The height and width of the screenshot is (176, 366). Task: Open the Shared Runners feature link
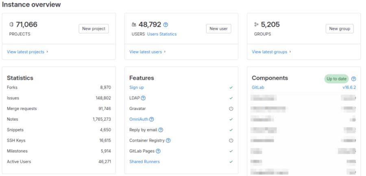pos(144,161)
